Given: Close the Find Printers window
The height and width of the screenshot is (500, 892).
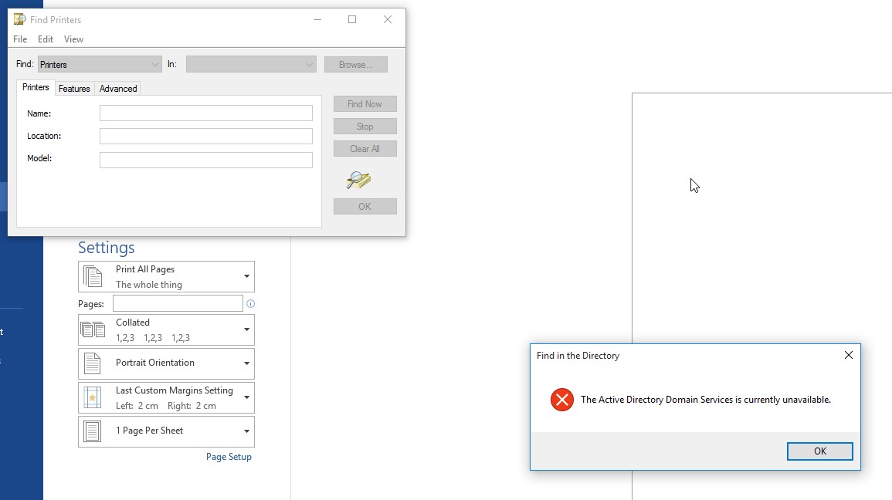Looking at the screenshot, I should 388,19.
